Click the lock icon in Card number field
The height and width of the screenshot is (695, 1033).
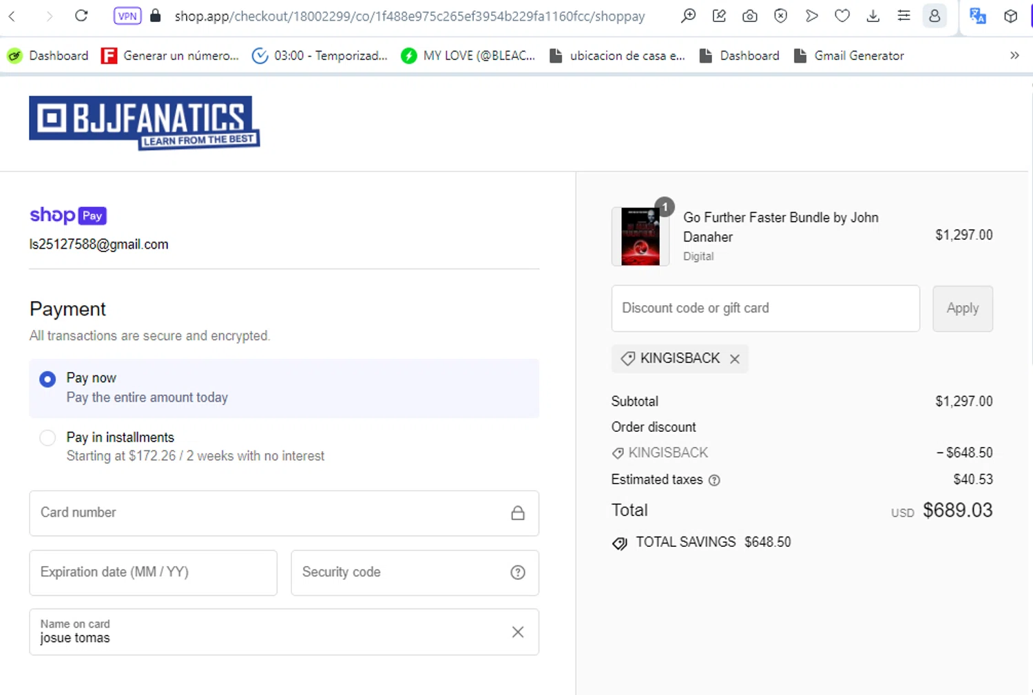[x=518, y=513]
